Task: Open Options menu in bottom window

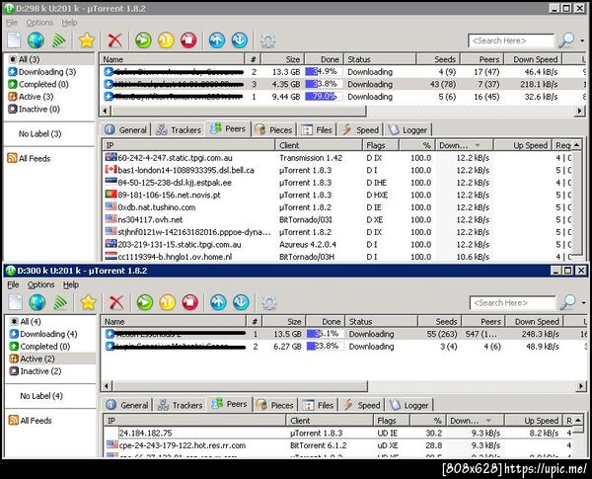Action: pyautogui.click(x=40, y=284)
